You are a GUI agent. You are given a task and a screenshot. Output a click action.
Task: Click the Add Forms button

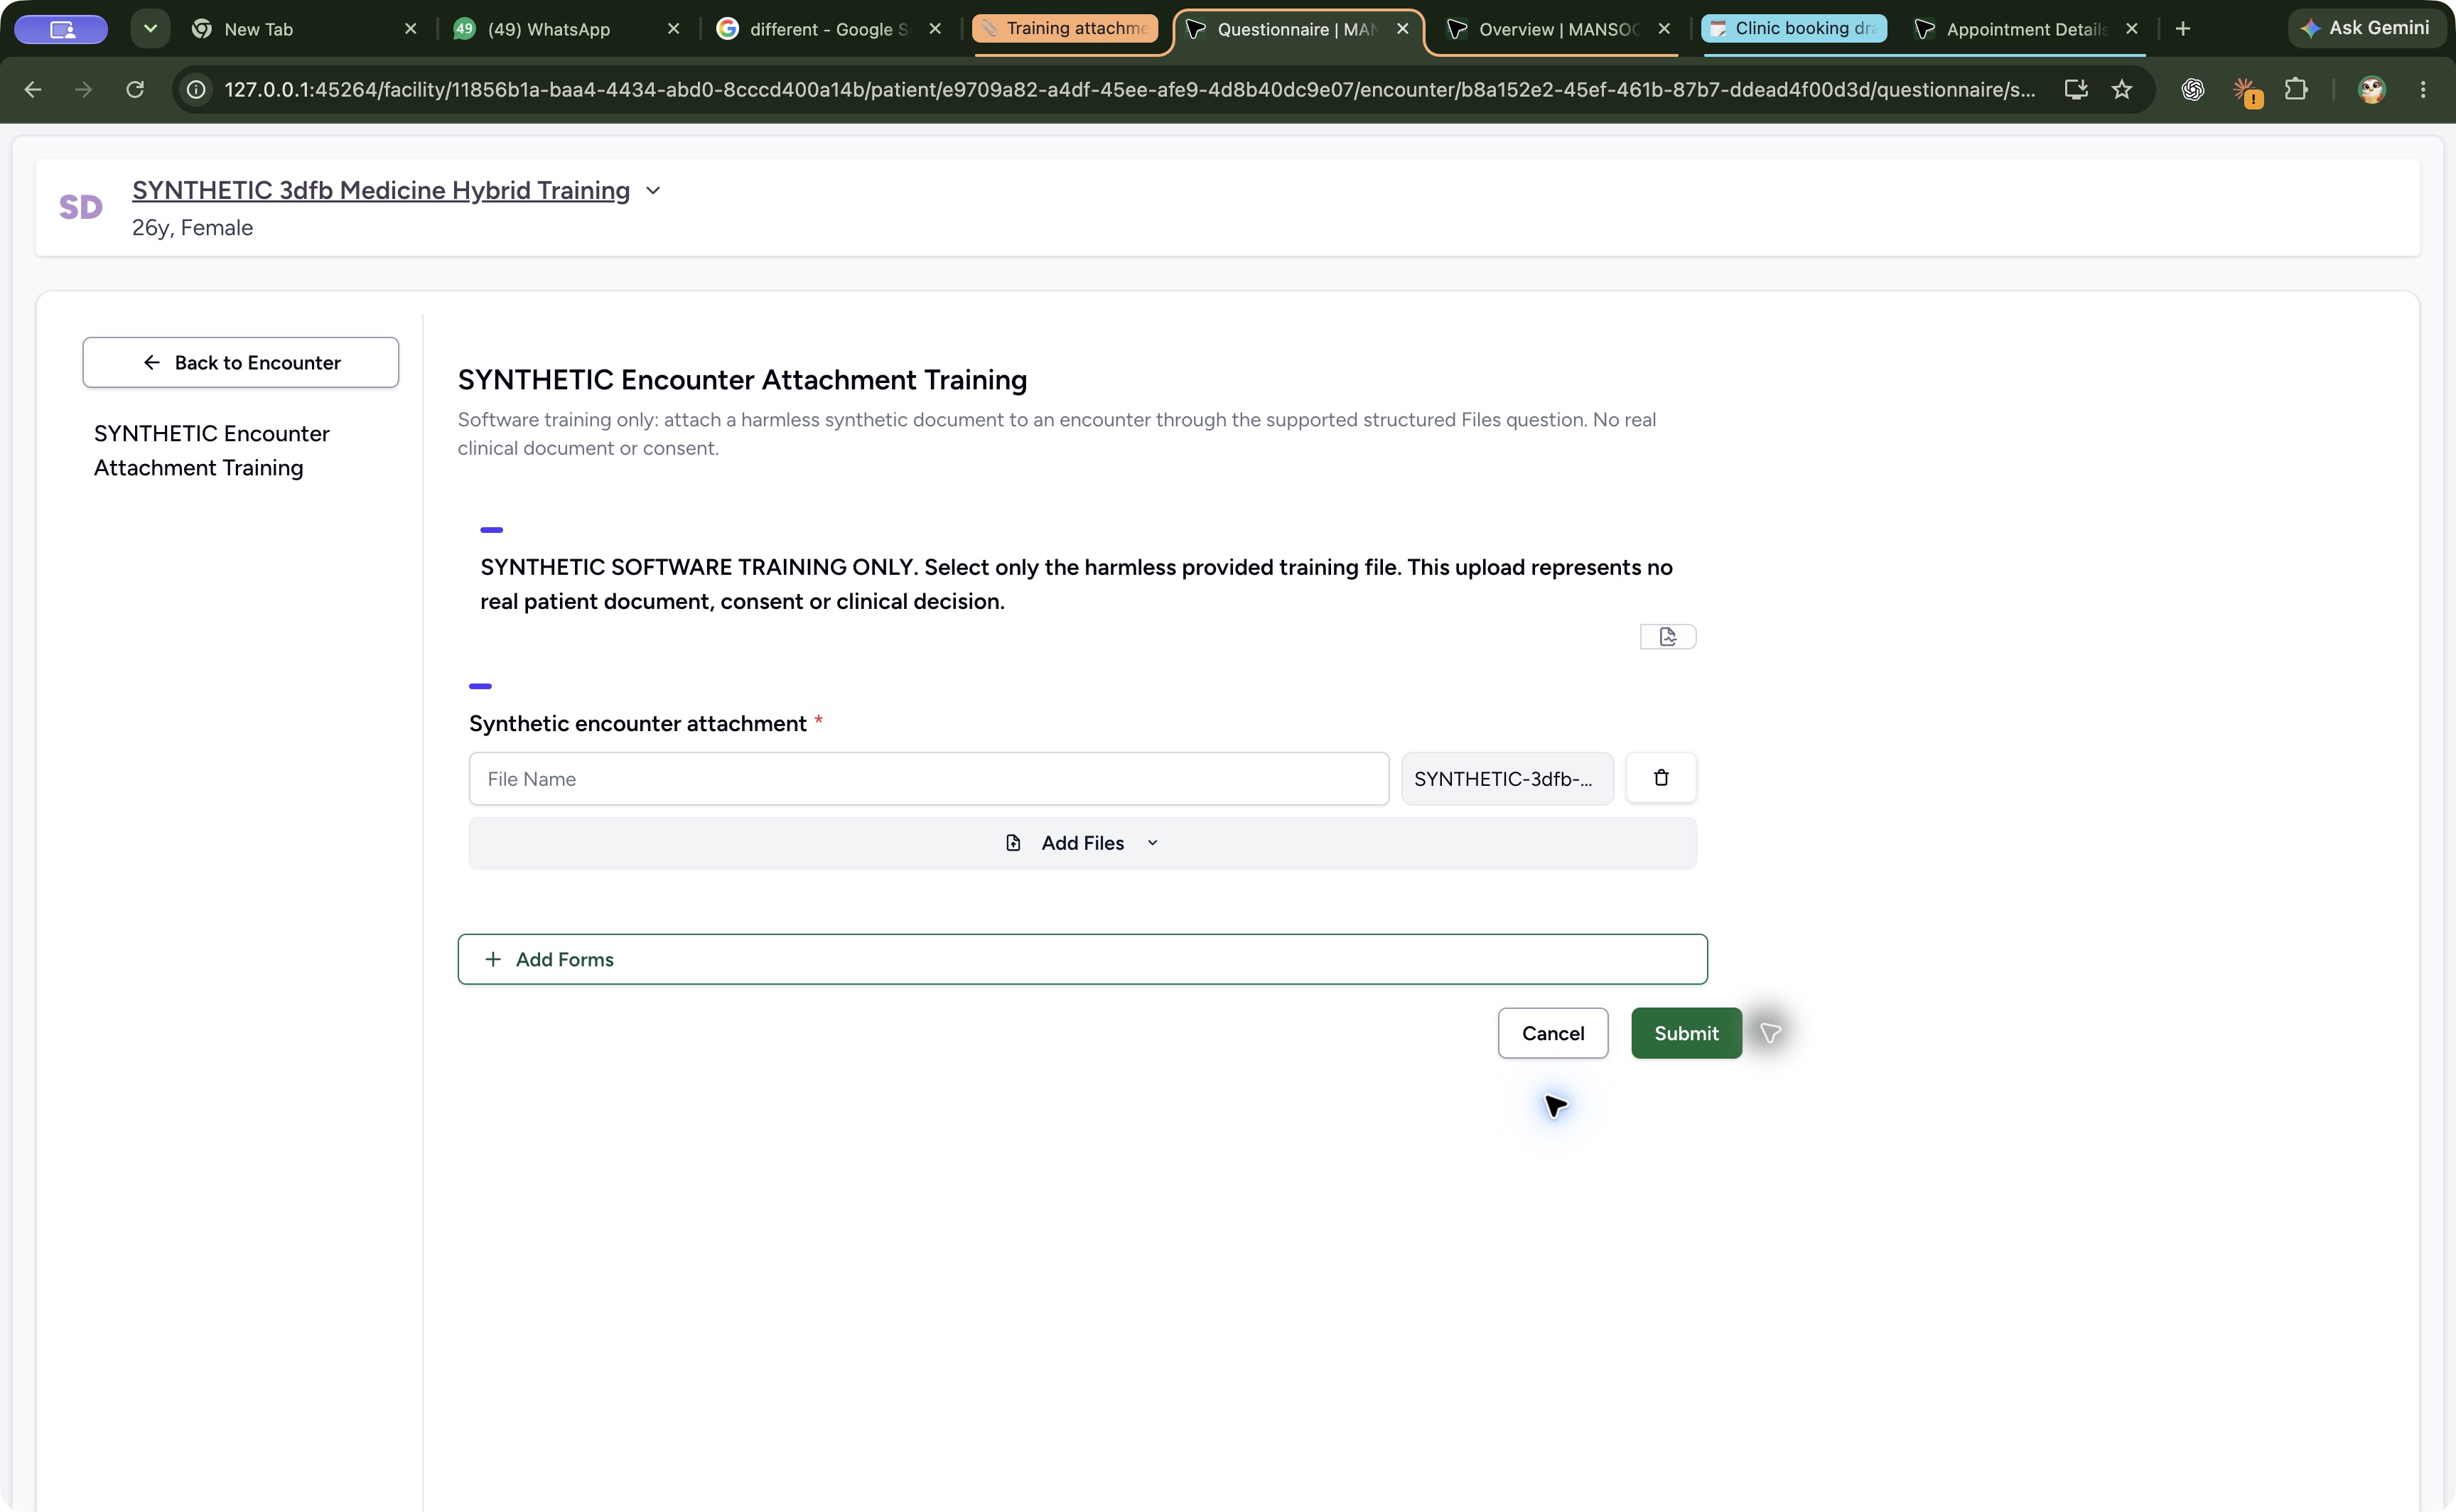[x=1082, y=959]
